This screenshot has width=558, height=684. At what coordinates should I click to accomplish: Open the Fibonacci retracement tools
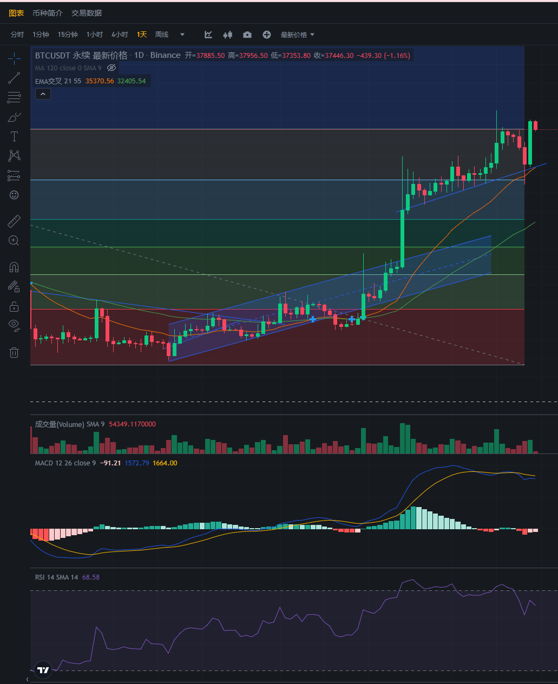(x=14, y=97)
